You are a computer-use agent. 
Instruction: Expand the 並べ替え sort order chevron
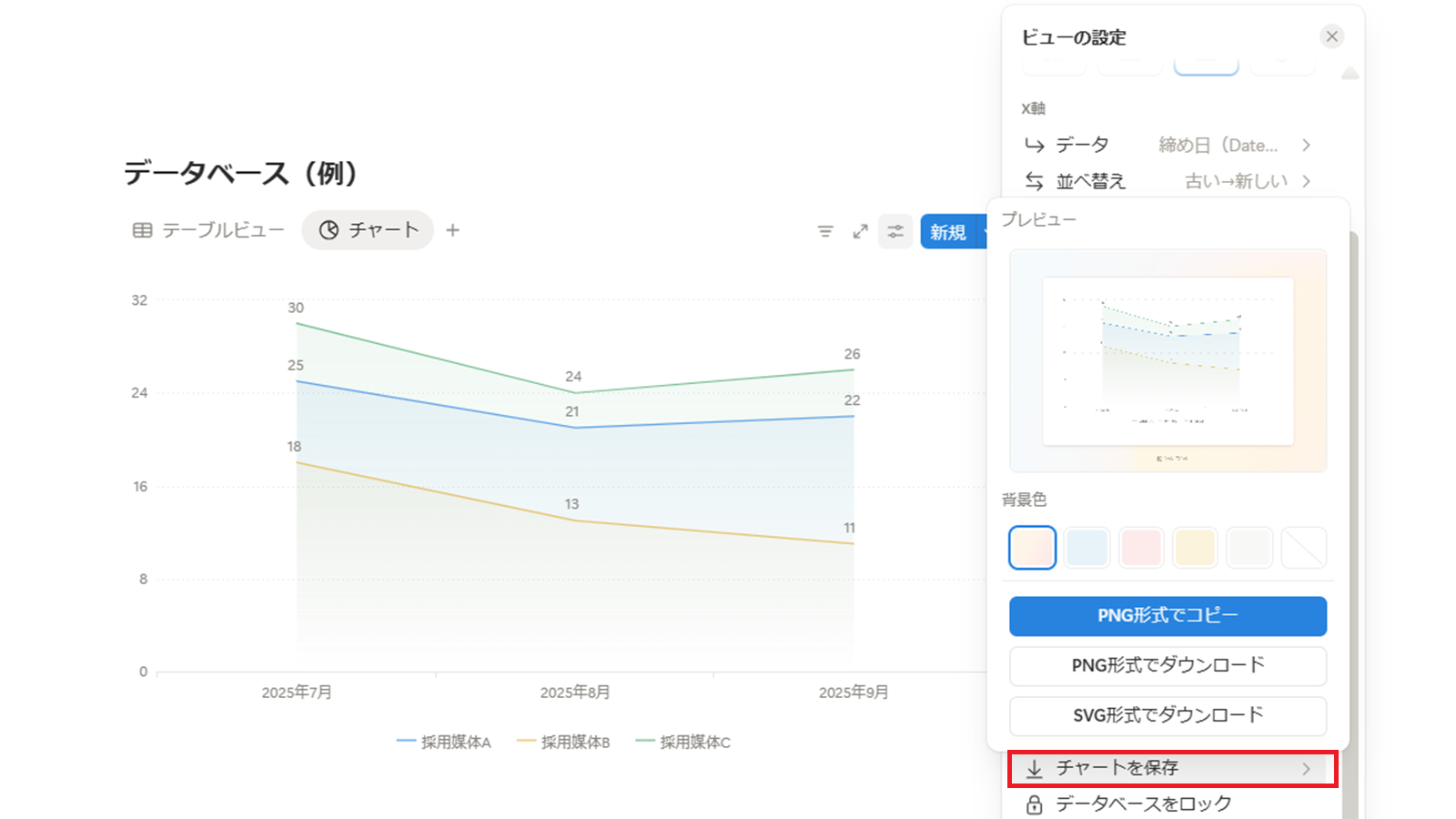pos(1306,181)
